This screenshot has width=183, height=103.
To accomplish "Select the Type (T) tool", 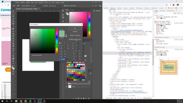I will 13,51.
